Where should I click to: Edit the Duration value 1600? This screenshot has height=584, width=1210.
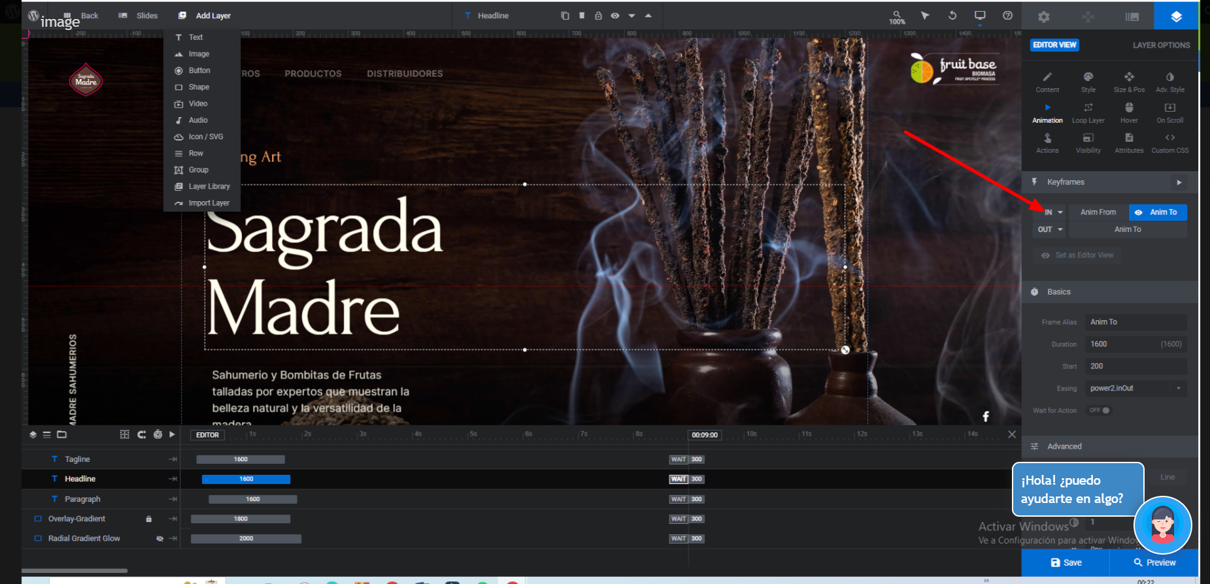(x=1136, y=344)
